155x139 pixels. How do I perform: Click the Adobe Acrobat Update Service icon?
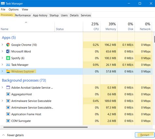tap(8, 87)
